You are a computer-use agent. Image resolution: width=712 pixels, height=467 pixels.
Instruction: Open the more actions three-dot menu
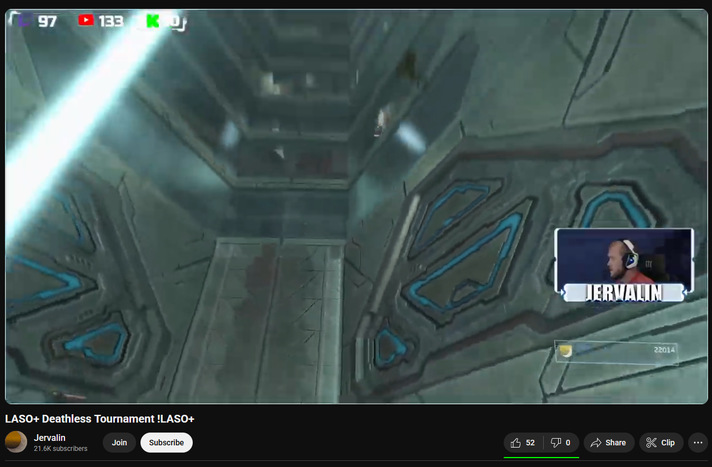coord(698,443)
